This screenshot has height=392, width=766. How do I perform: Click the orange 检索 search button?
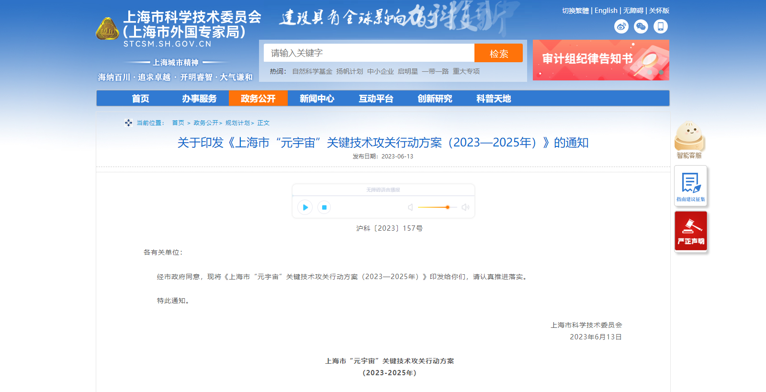(x=498, y=53)
